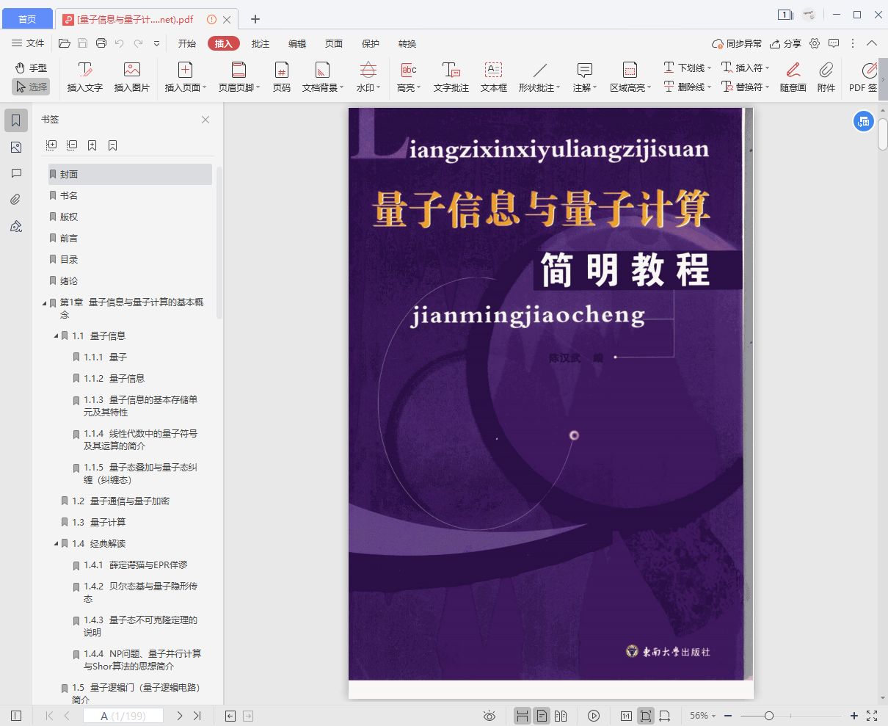Switch to 转换 ribbon tab
Screen dimensions: 888x726
[407, 44]
